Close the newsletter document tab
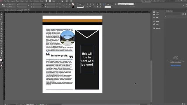 [x=28, y=10]
